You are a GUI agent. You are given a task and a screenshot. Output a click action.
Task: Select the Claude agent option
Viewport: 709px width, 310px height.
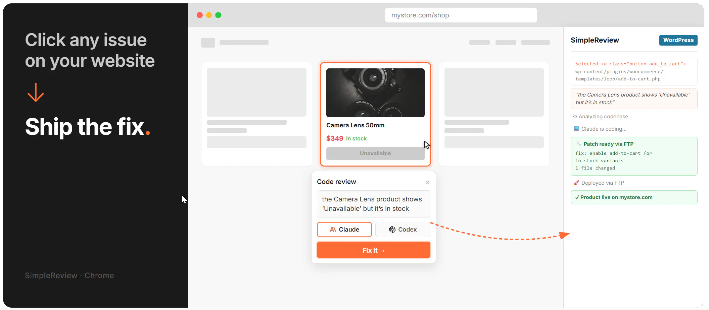[344, 230]
